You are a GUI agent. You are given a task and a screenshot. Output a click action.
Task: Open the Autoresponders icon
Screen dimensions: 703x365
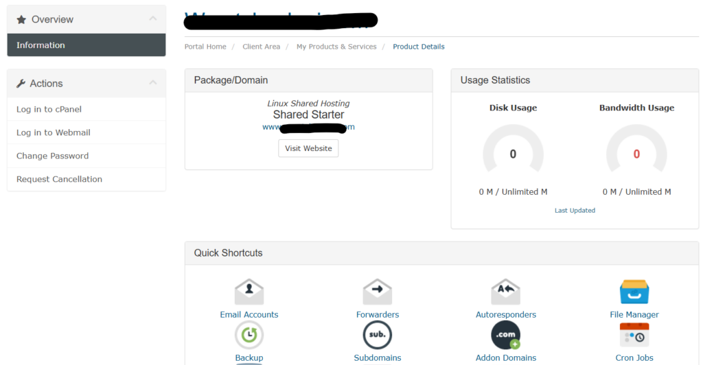click(x=506, y=292)
